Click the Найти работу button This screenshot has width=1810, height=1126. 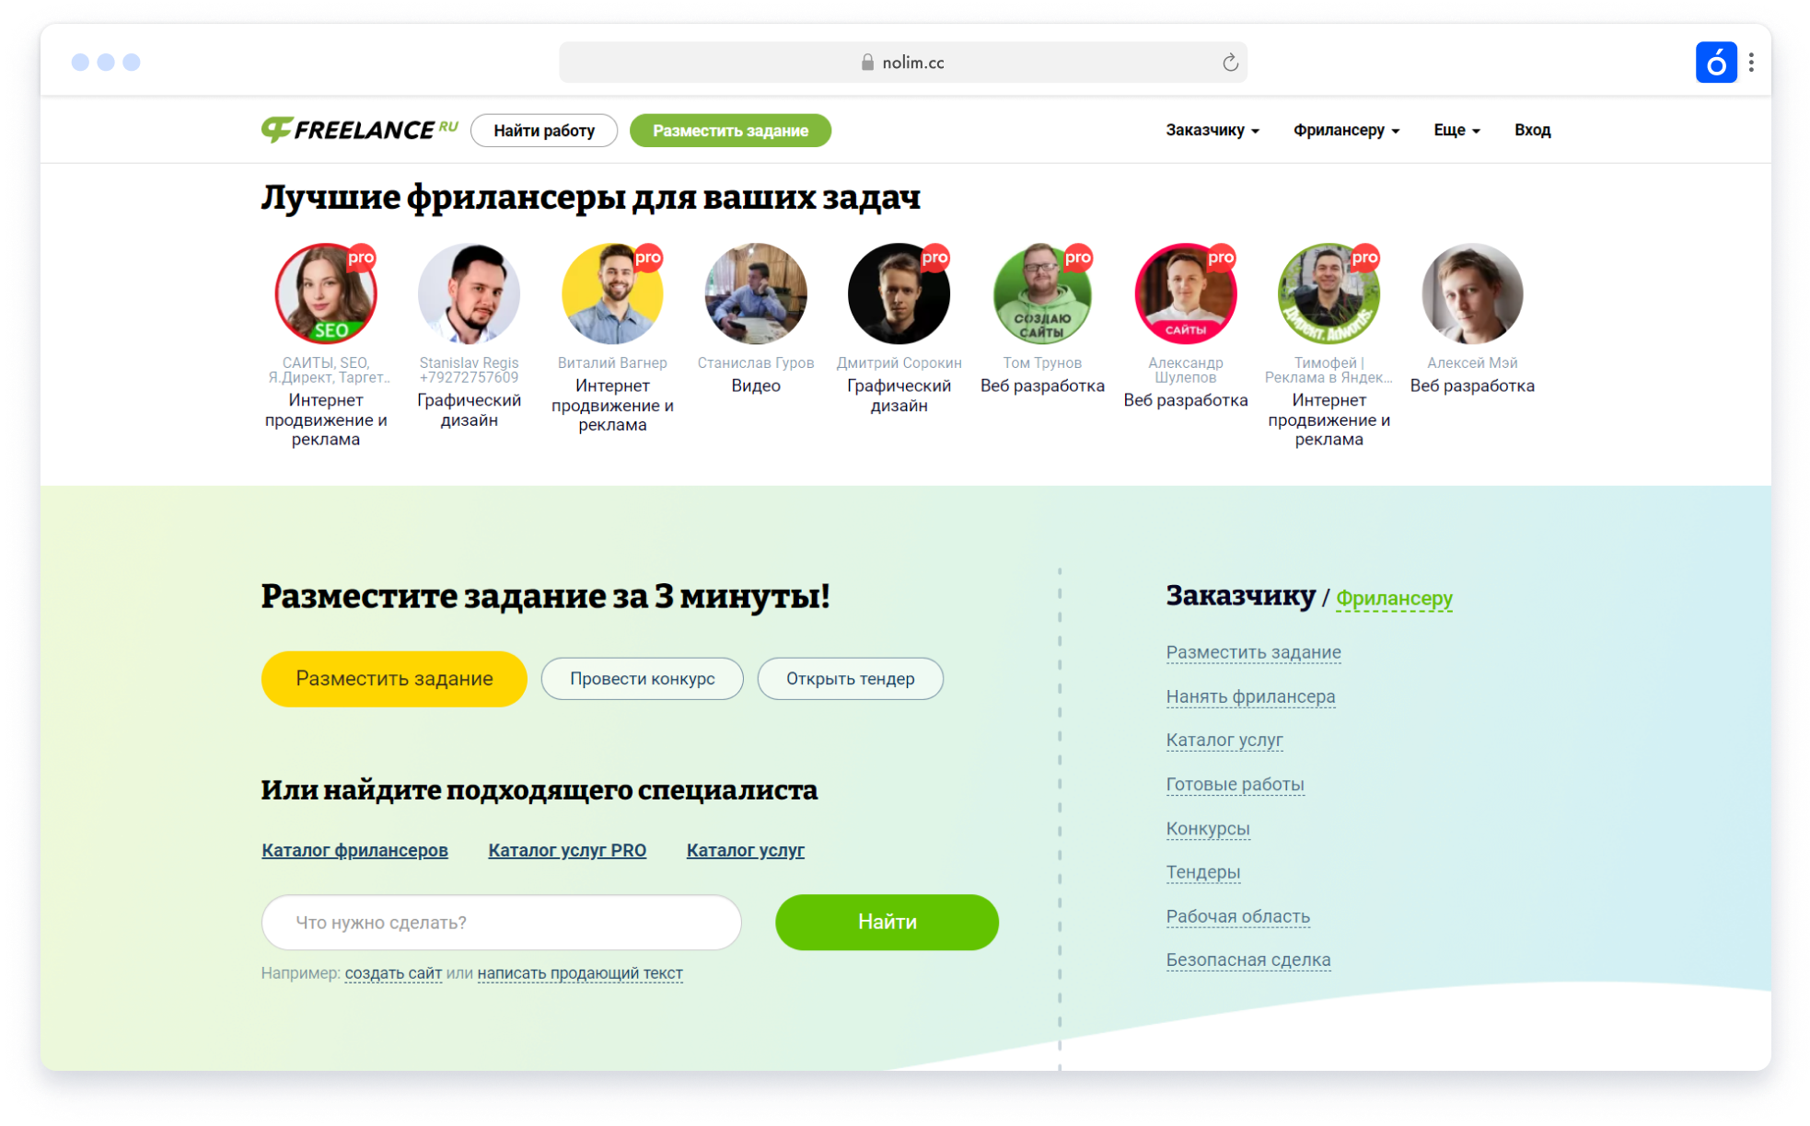point(544,131)
